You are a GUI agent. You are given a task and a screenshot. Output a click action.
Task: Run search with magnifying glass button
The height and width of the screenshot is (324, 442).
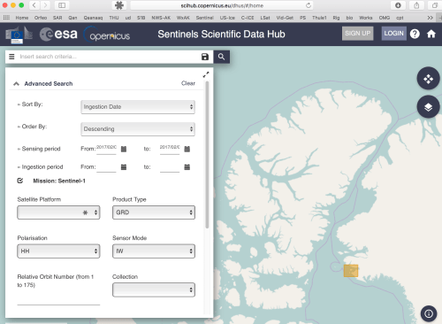click(222, 57)
